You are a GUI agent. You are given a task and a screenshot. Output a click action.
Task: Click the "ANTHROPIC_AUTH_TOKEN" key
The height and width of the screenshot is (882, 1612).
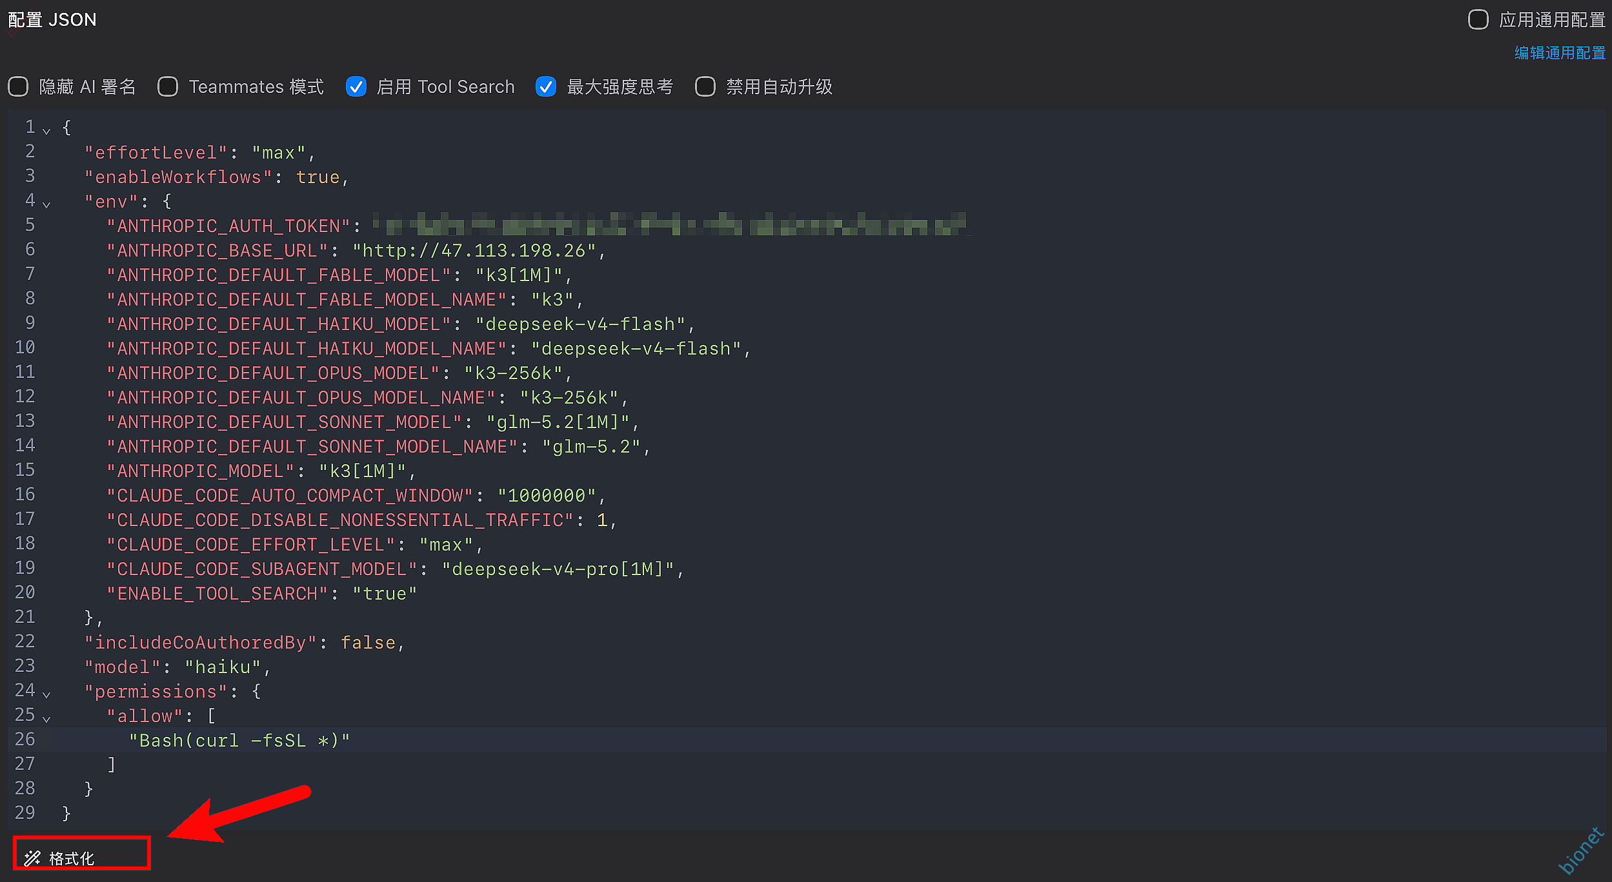(x=228, y=226)
